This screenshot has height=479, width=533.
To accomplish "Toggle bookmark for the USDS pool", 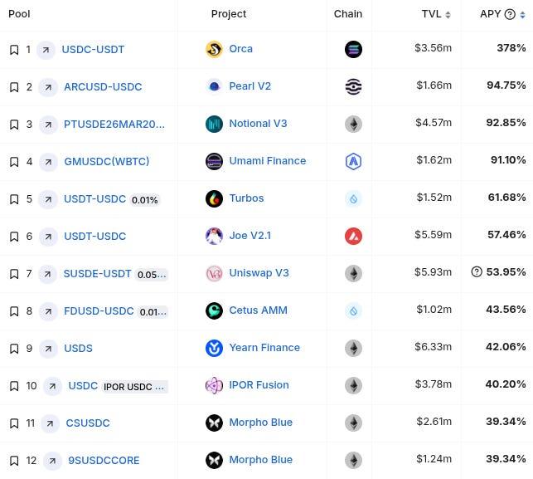I will coord(14,349).
